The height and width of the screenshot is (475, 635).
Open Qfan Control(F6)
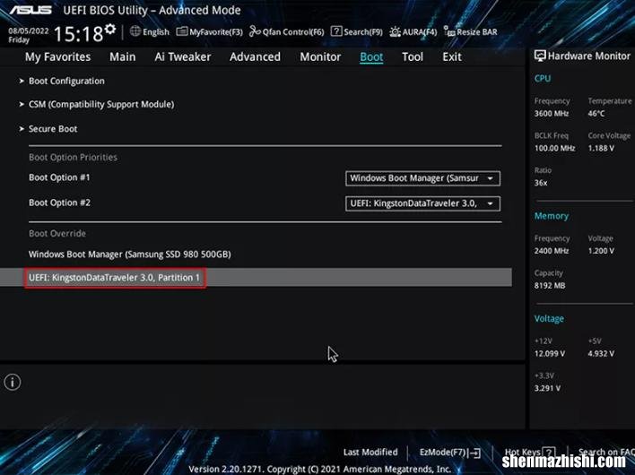coord(293,32)
